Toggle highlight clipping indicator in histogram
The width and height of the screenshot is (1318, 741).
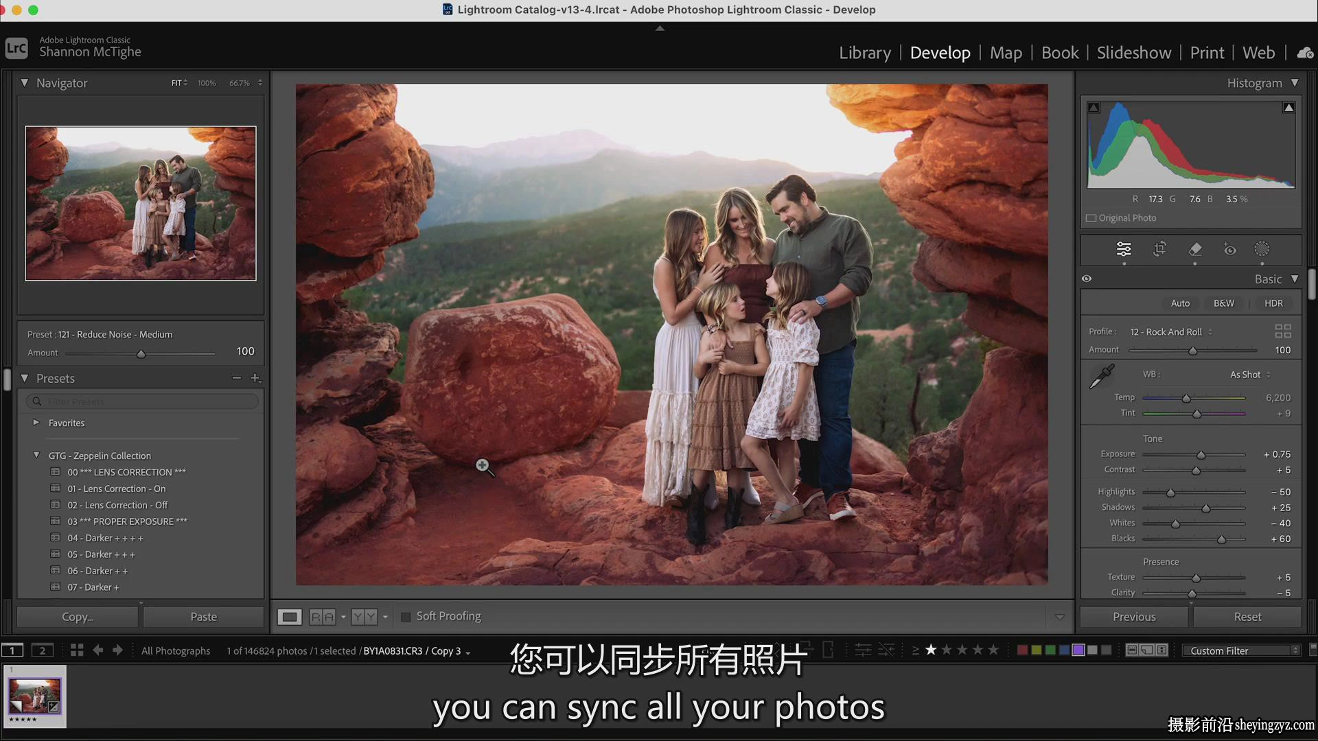coord(1289,108)
